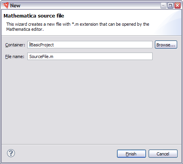Maximize the New wizard window
The height and width of the screenshot is (164, 183).
point(171,5)
